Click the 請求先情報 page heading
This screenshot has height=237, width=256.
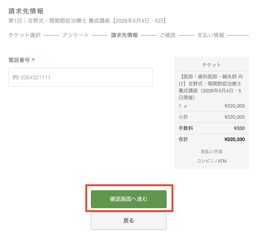[x=26, y=11]
